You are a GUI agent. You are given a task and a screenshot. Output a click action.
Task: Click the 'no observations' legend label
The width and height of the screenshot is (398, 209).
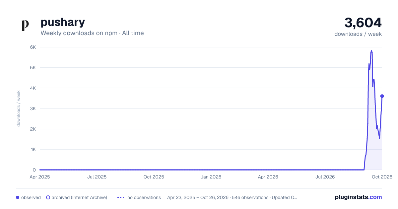[144, 197]
